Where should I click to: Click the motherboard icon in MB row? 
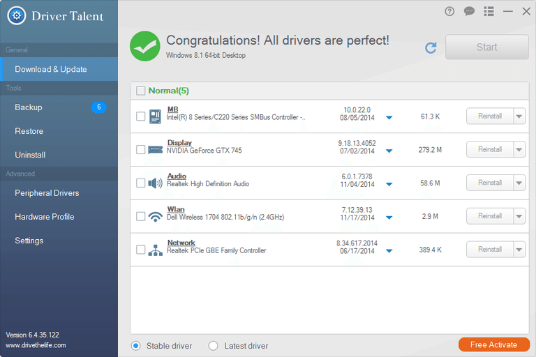point(155,116)
